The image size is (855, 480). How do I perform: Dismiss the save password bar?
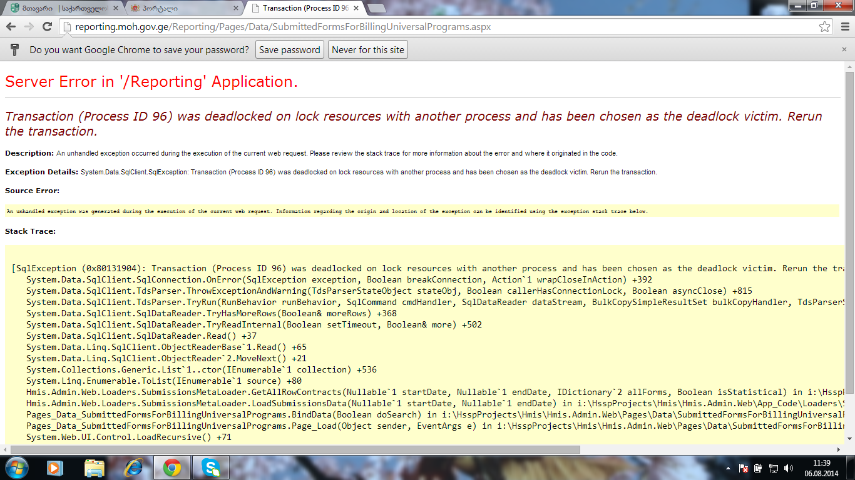(x=844, y=50)
